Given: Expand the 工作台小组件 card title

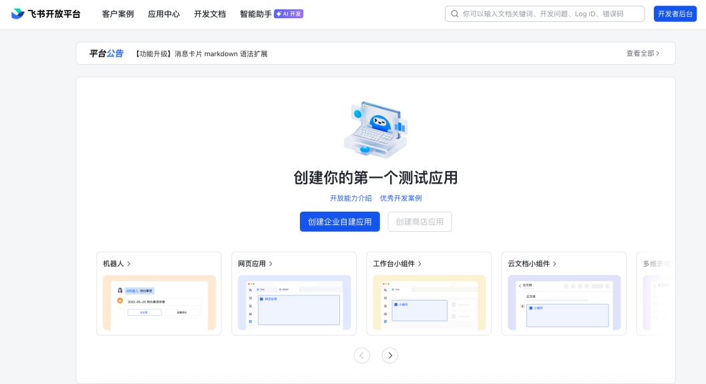Looking at the screenshot, I should pyautogui.click(x=397, y=263).
